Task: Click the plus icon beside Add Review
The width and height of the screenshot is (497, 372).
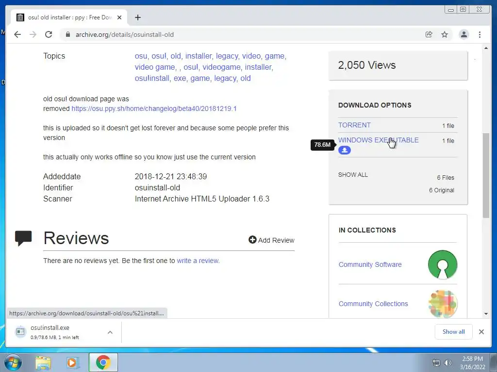Action: tap(252, 240)
